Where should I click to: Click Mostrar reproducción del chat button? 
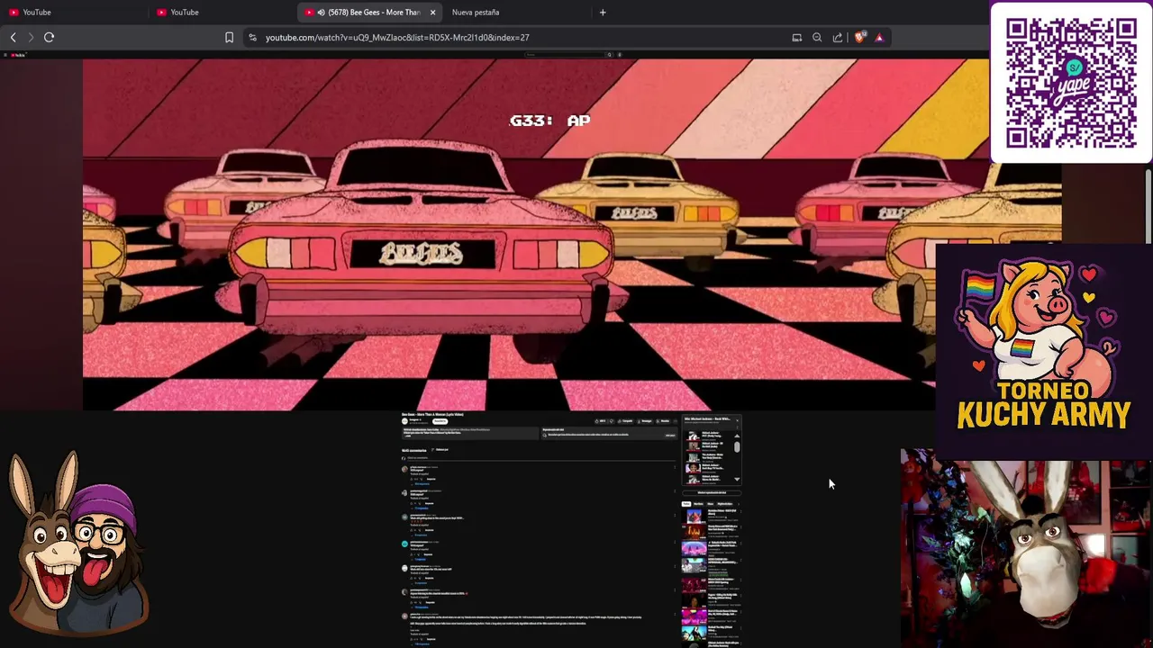(712, 492)
